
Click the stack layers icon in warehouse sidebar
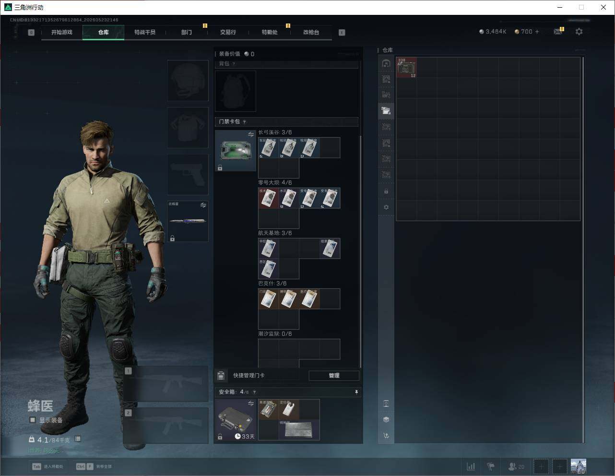[386, 419]
